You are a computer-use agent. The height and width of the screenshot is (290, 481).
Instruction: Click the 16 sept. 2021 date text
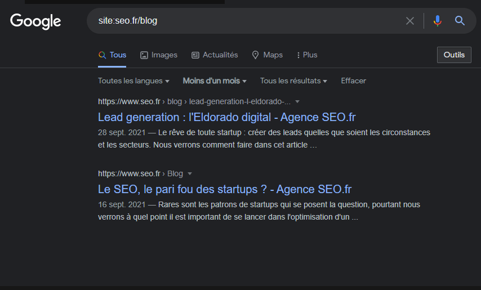click(x=122, y=205)
